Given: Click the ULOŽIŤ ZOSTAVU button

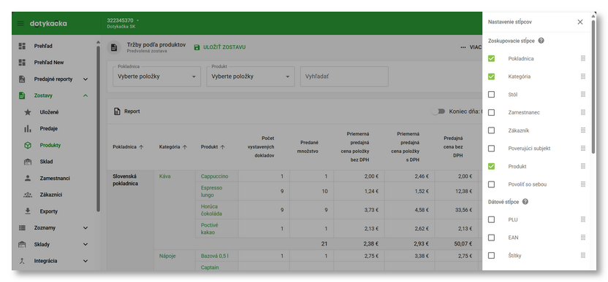Looking at the screenshot, I should pos(219,47).
